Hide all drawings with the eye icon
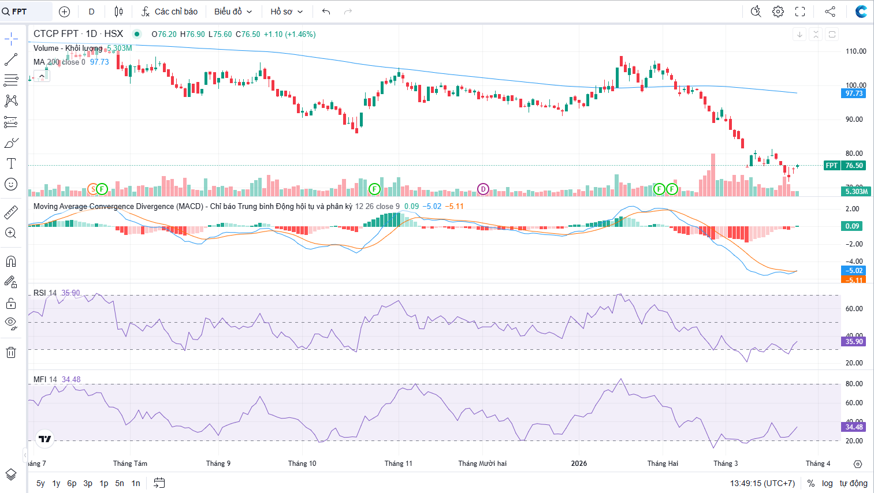Image resolution: width=874 pixels, height=493 pixels. point(11,323)
